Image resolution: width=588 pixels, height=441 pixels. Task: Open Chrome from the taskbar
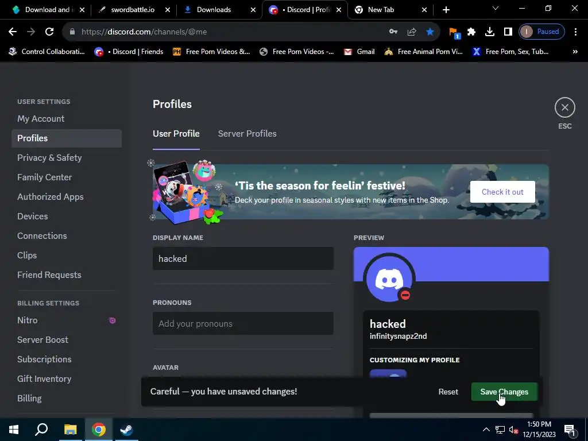tap(99, 430)
